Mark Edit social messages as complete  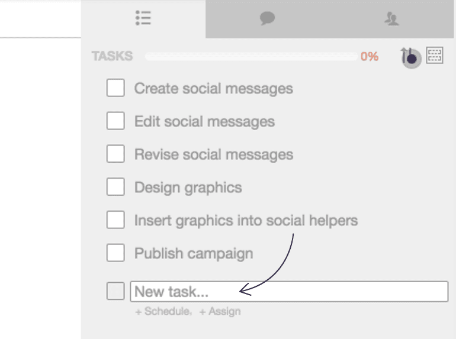click(x=115, y=122)
